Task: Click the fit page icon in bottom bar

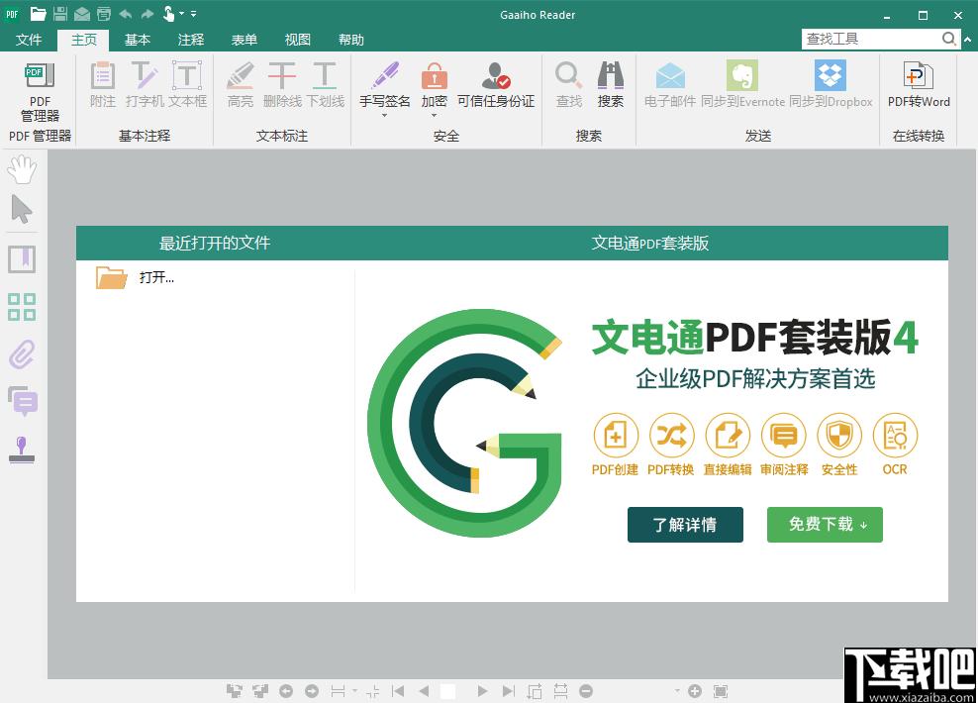Action: point(721,691)
